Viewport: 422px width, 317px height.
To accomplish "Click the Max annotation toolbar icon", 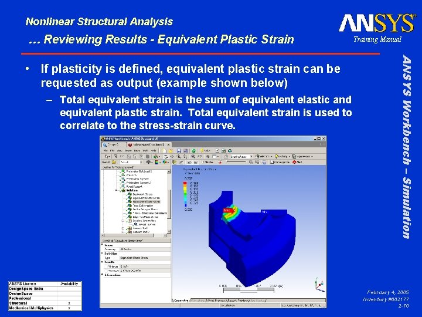I will point(189,162).
